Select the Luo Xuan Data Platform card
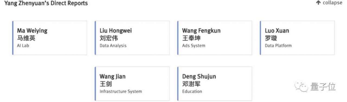Screen dimensions: 347x102 click(297, 38)
